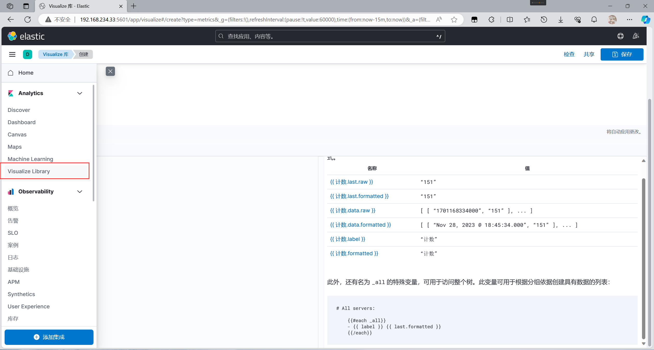
Task: Collapse the Observability section chevron
Action: [x=80, y=192]
